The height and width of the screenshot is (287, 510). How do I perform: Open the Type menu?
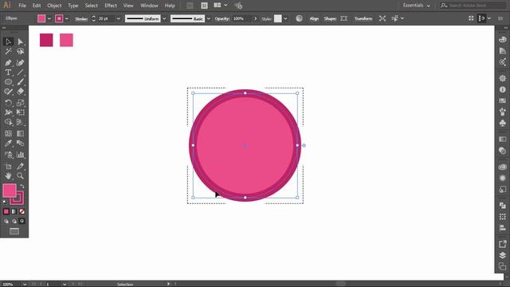click(73, 6)
